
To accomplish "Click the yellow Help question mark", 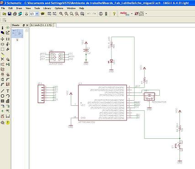I will tap(114, 14).
